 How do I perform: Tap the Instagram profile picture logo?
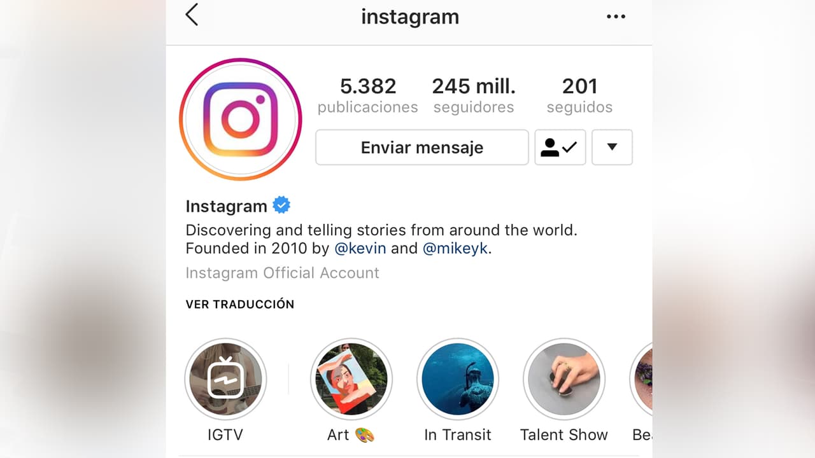click(x=241, y=119)
